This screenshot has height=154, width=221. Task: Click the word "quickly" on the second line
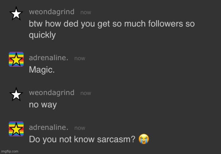(42, 35)
